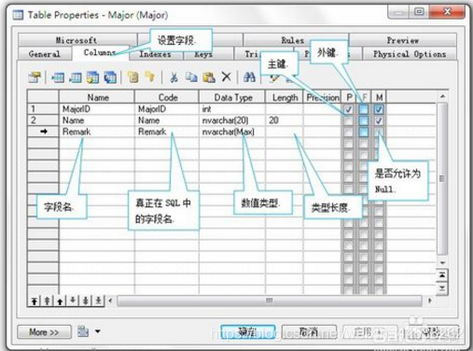Open Find with the binoculars icon

(x=249, y=77)
